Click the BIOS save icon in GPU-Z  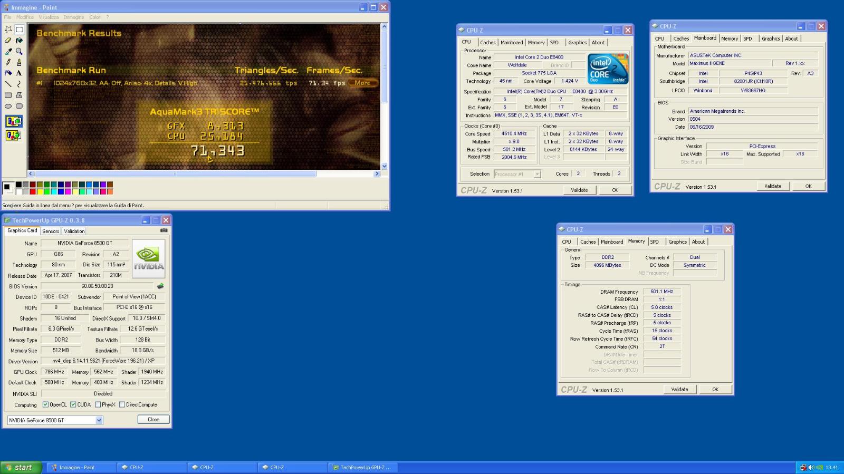coord(160,286)
